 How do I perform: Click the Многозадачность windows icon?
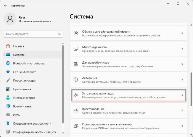click(76, 49)
